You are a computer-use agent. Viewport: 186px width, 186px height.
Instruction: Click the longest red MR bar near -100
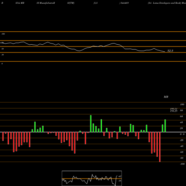point(160,147)
